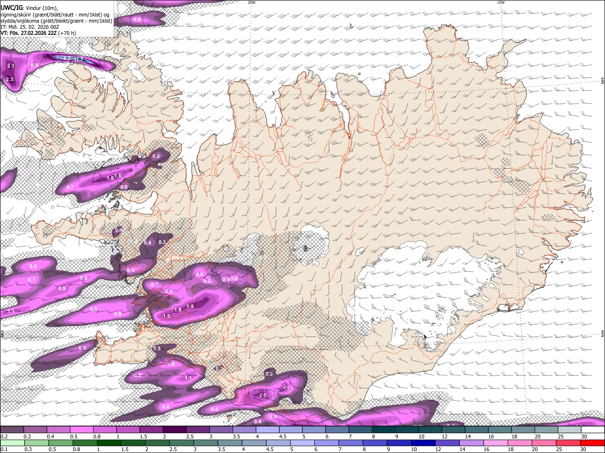Click the 0.1 label in the lower legend
This screenshot has width=605, height=453.
pos(3,449)
